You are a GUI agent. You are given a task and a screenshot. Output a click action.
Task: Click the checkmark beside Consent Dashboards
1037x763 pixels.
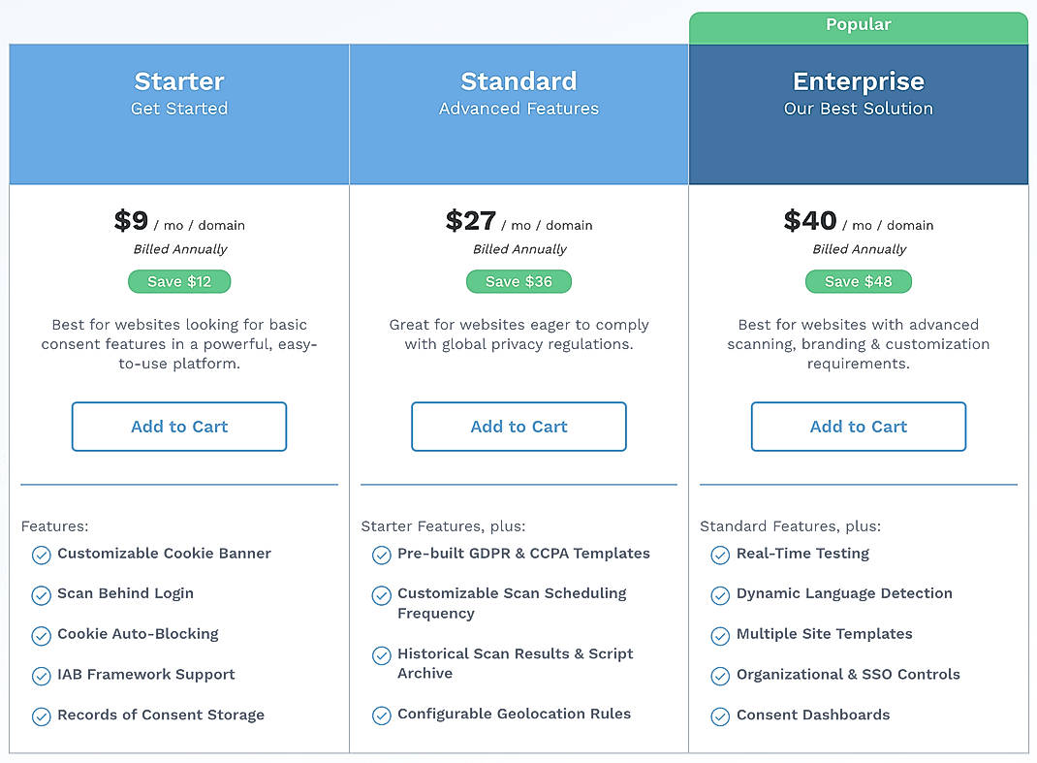tap(720, 715)
